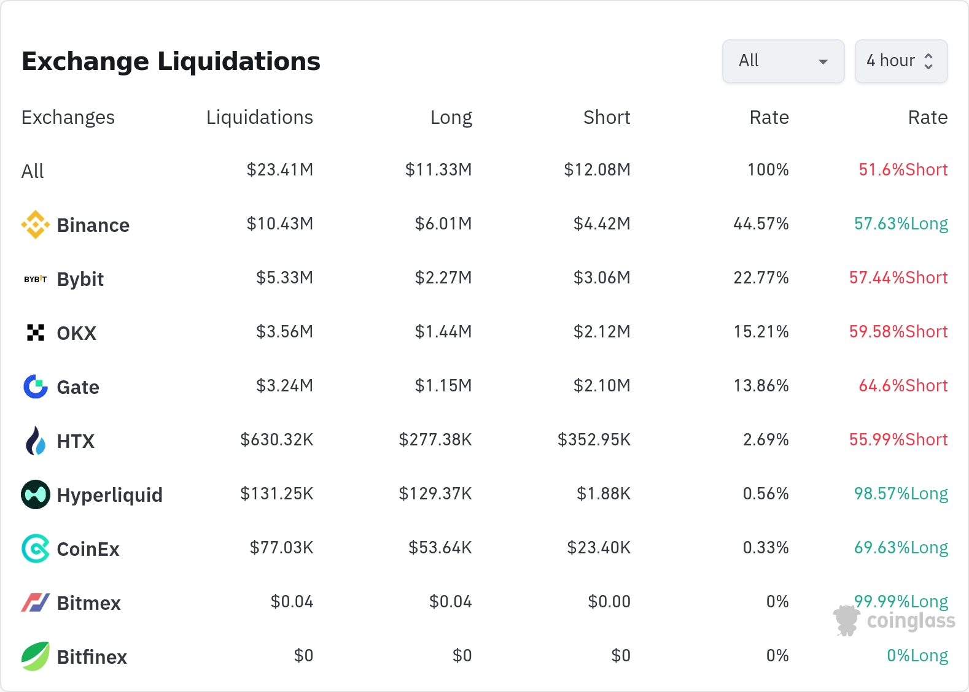Click the Bybit logo icon
The image size is (969, 692).
(x=36, y=279)
